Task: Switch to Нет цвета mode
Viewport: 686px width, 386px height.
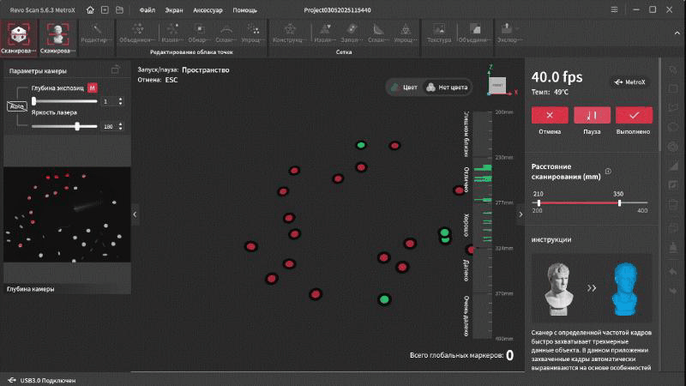Action: (448, 87)
